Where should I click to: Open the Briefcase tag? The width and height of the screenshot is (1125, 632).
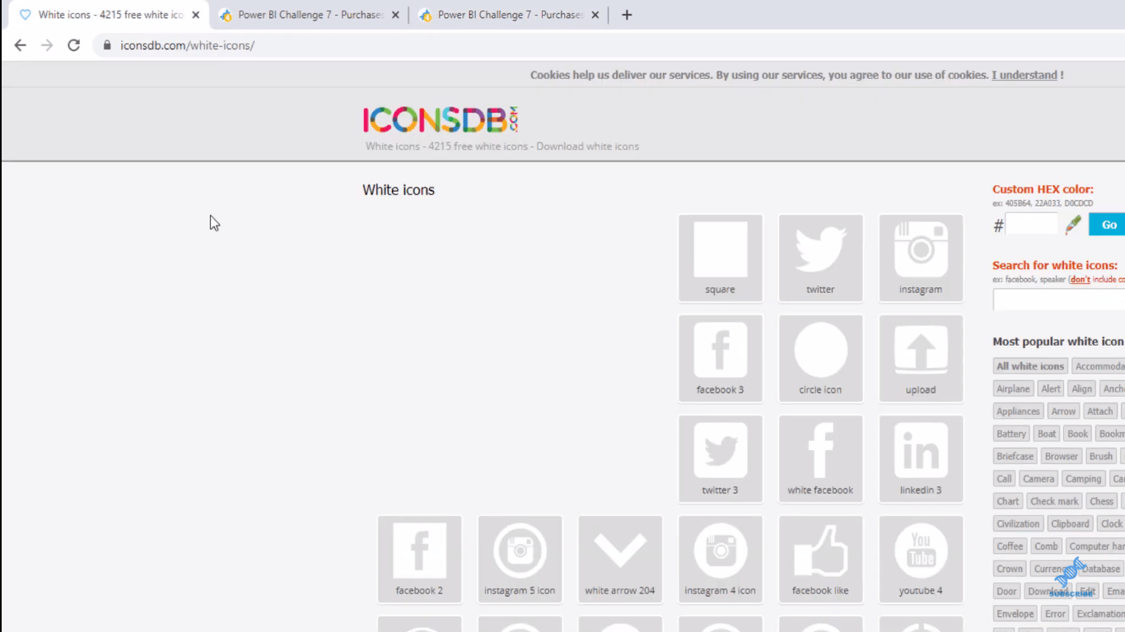[x=1015, y=456]
